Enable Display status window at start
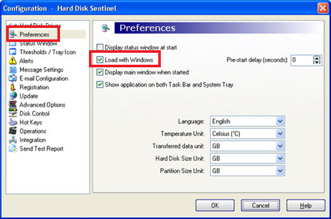 100,47
